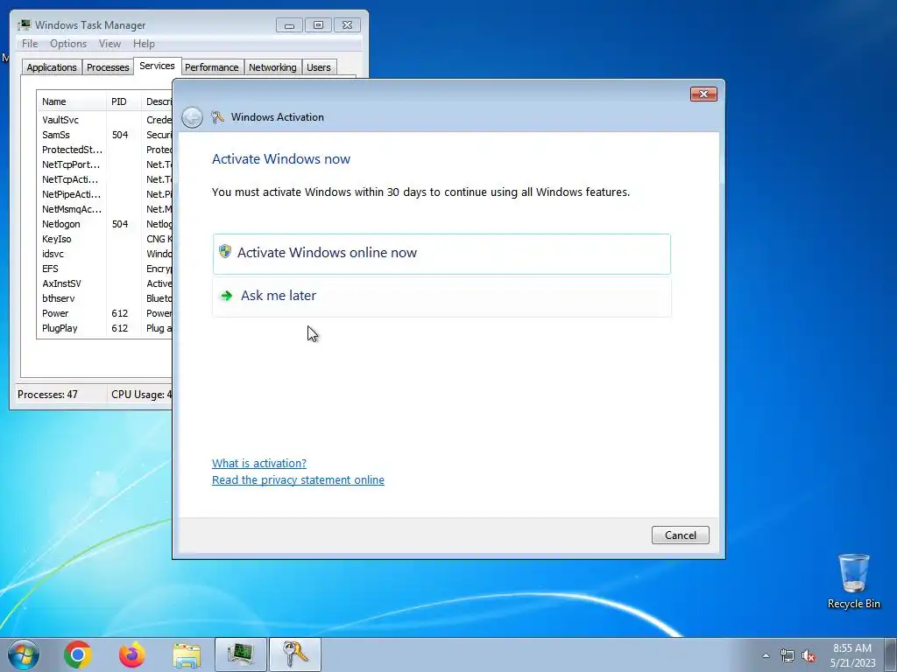Click the muted volume tray icon
Image resolution: width=897 pixels, height=672 pixels.
809,656
